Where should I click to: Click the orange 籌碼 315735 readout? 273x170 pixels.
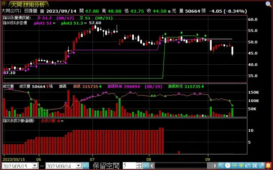(88, 87)
